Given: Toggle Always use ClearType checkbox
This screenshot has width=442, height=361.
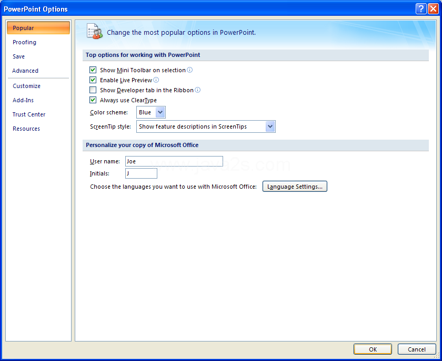Looking at the screenshot, I should coord(93,100).
